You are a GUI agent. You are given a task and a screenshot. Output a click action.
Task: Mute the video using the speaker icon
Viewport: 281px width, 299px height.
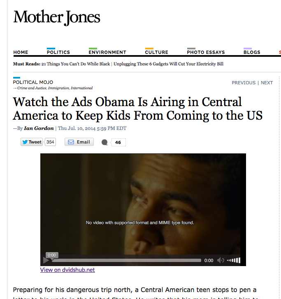pyautogui.click(x=221, y=260)
